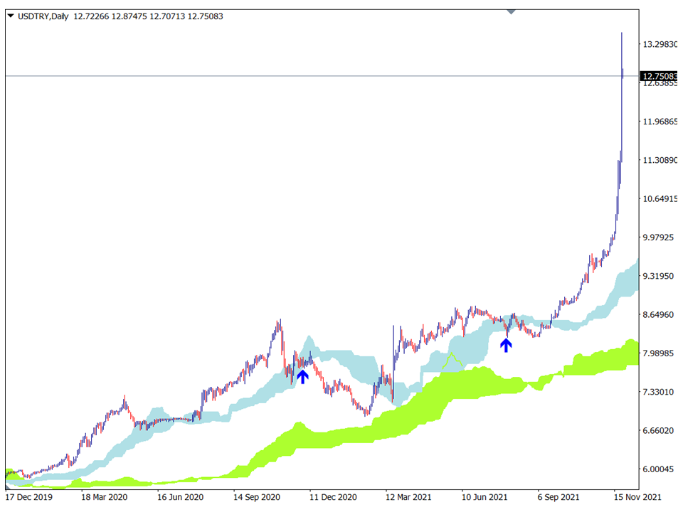Image resolution: width=683 pixels, height=512 pixels.
Task: Click the 6 Sep 2021 date label
Action: (560, 498)
